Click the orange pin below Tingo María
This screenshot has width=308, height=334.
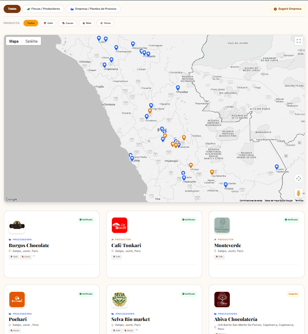150,111
